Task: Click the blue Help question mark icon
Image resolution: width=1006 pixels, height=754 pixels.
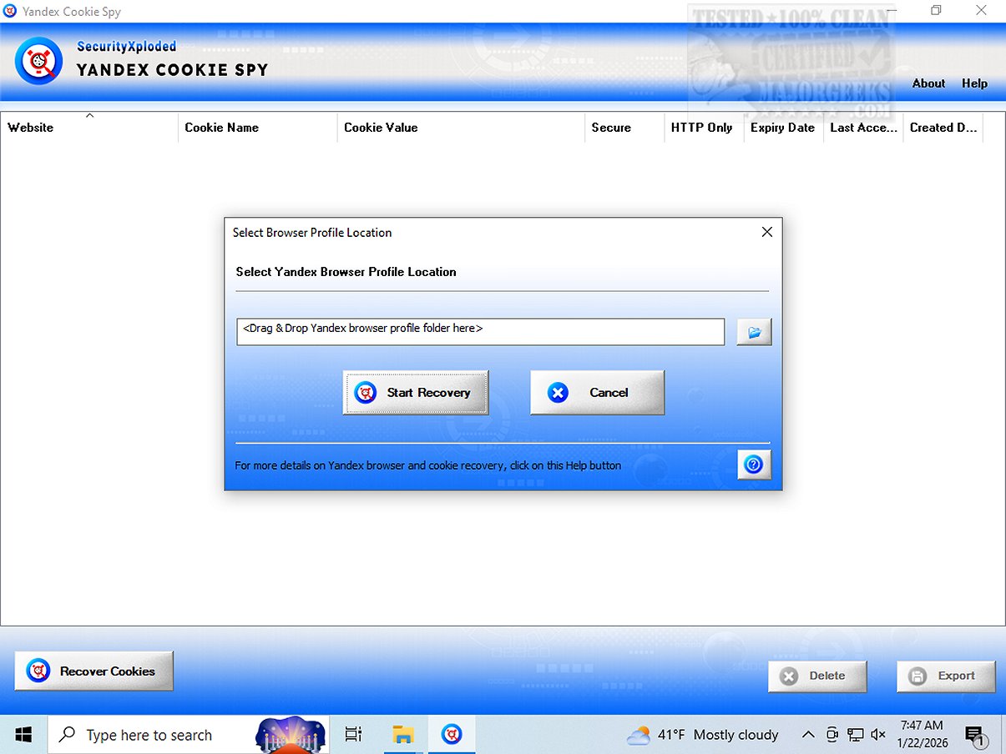Action: coord(754,465)
